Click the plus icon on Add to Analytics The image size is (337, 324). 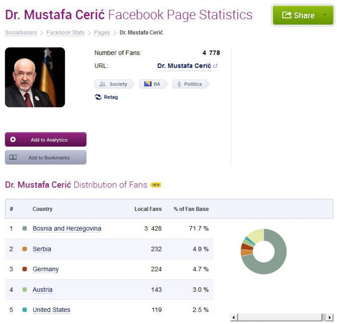tap(12, 139)
